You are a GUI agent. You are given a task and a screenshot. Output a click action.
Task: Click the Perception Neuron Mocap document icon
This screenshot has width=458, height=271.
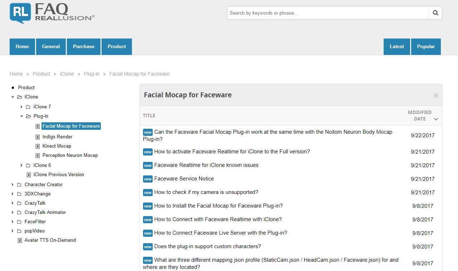[38, 155]
